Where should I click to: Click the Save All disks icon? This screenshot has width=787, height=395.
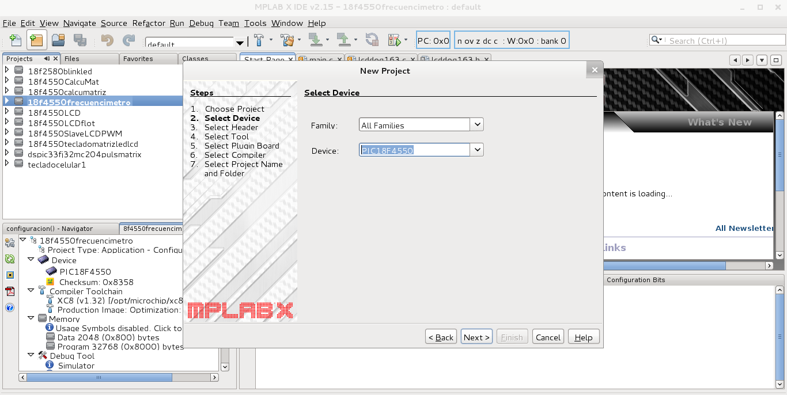point(80,40)
